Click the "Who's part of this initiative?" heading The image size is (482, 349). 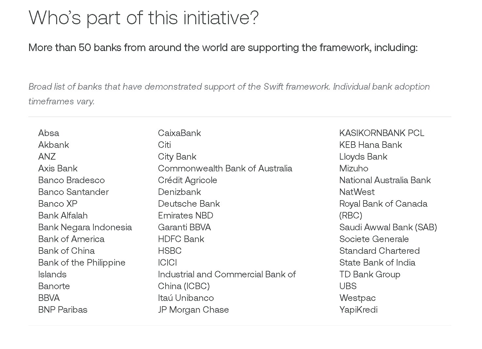click(144, 18)
